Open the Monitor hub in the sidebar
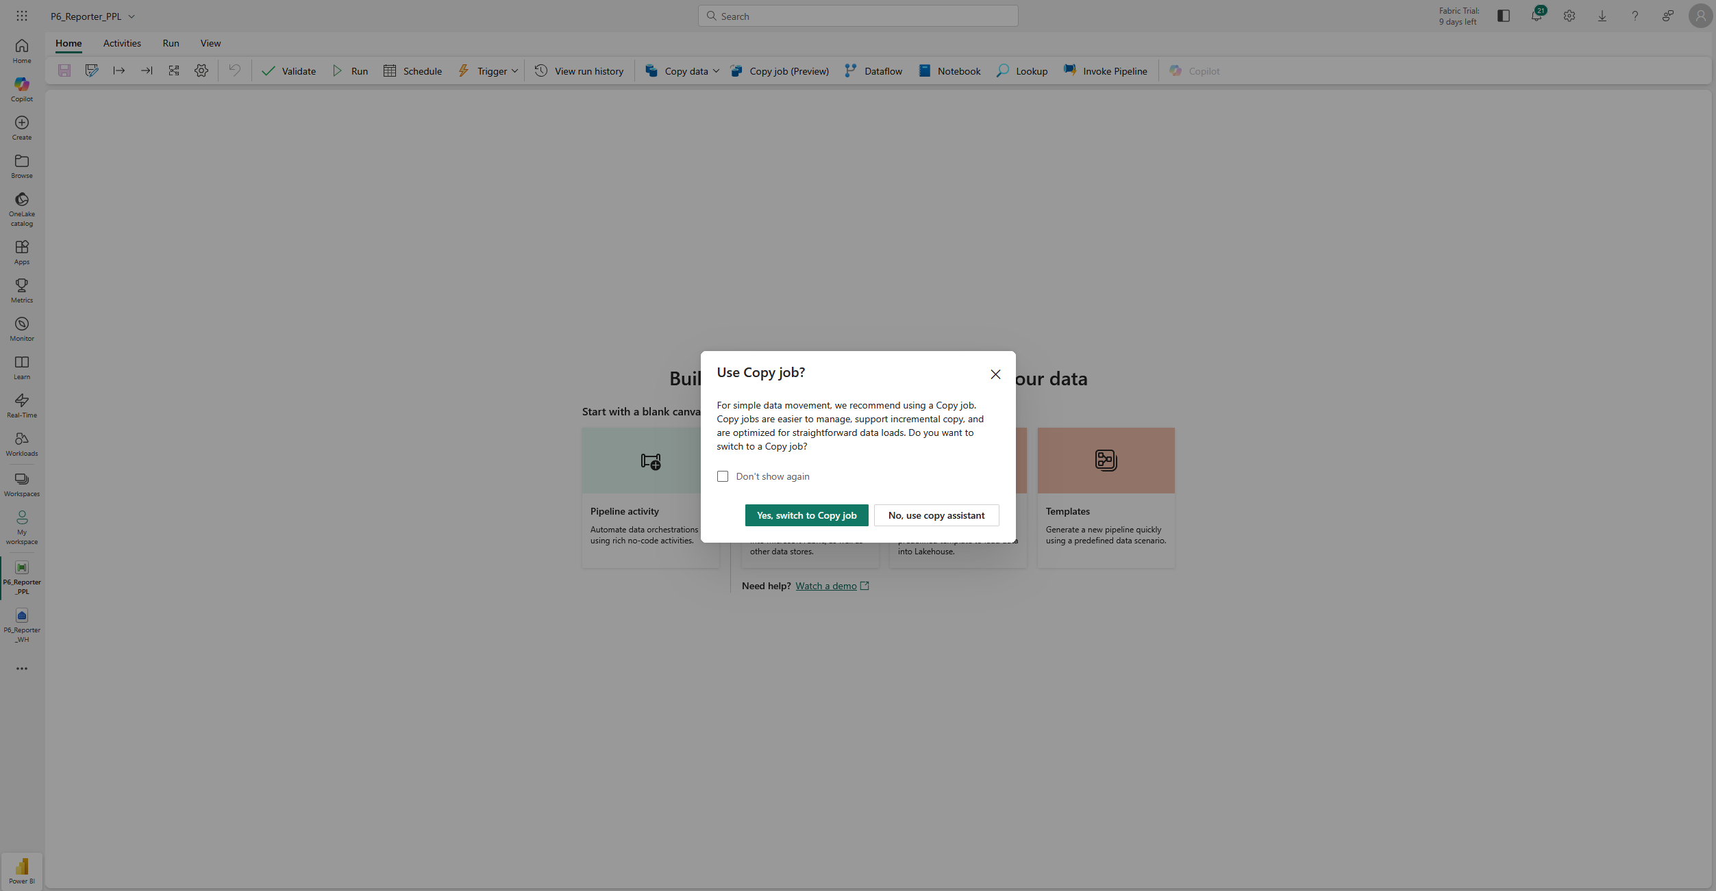This screenshot has width=1716, height=891. click(x=21, y=327)
